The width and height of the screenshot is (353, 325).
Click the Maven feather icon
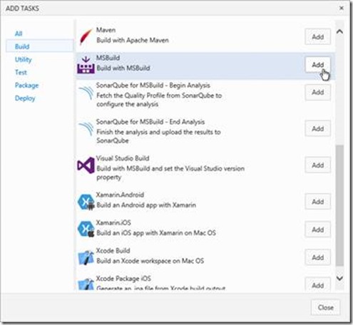[86, 37]
